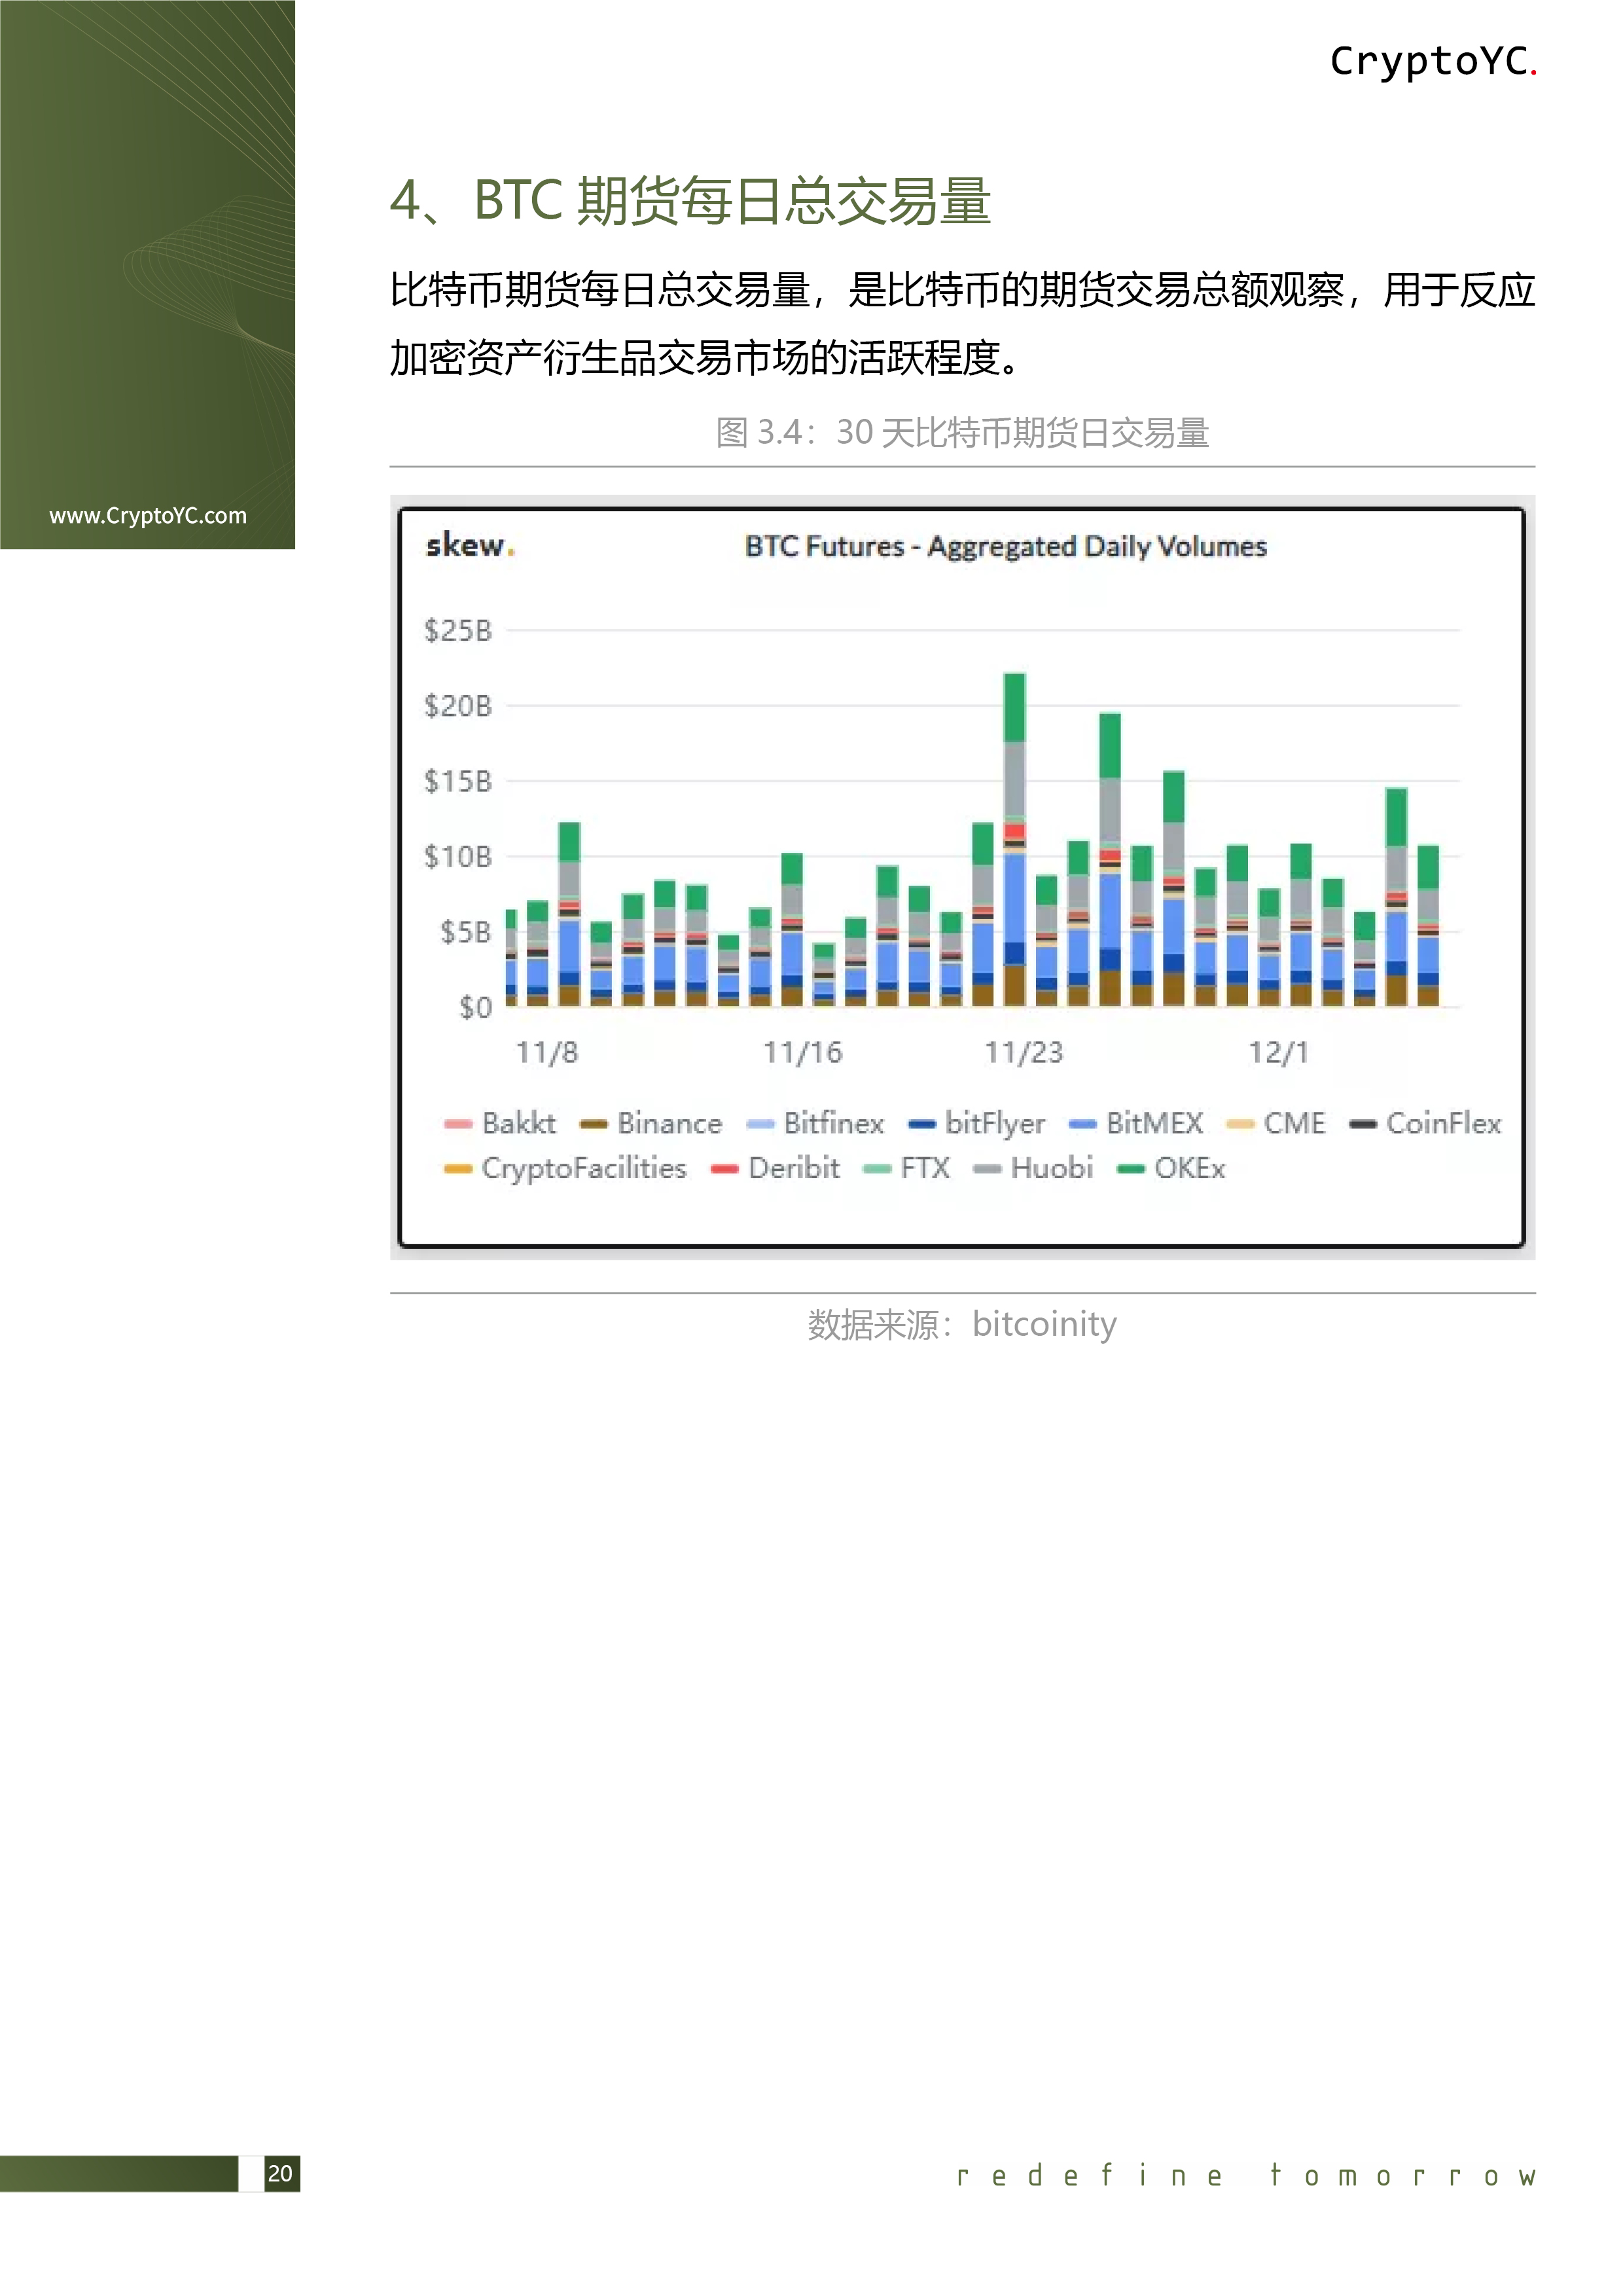Image resolution: width=1623 pixels, height=2296 pixels.
Task: Select the Bakkt legend color swatch
Action: coord(458,1124)
